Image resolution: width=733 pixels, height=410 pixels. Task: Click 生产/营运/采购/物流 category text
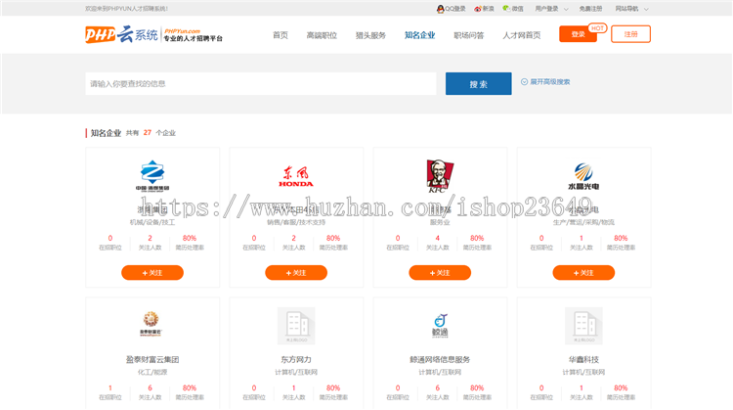pos(583,222)
